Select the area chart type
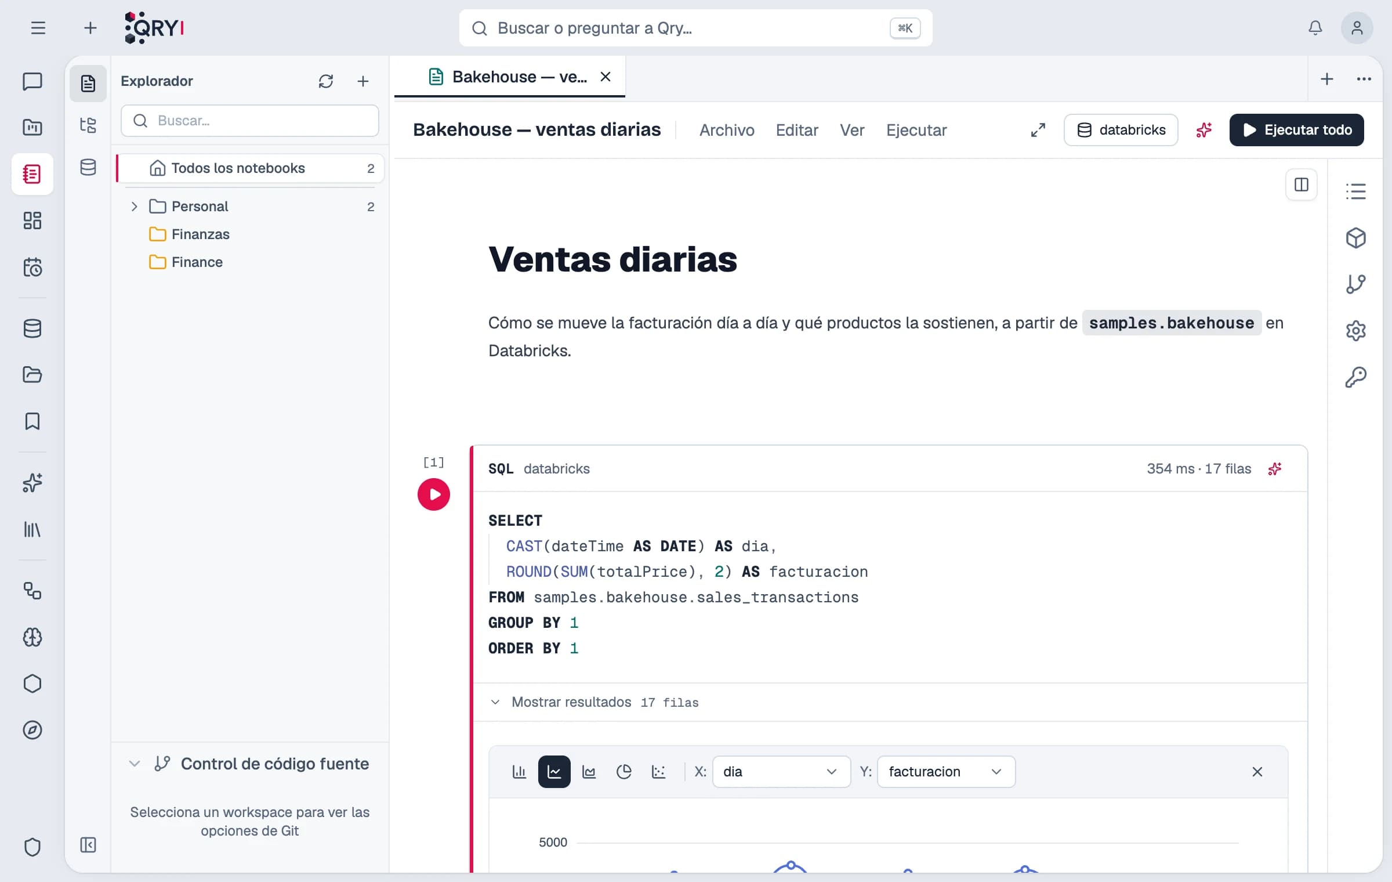Screen dimensions: 1392x882 point(589,772)
